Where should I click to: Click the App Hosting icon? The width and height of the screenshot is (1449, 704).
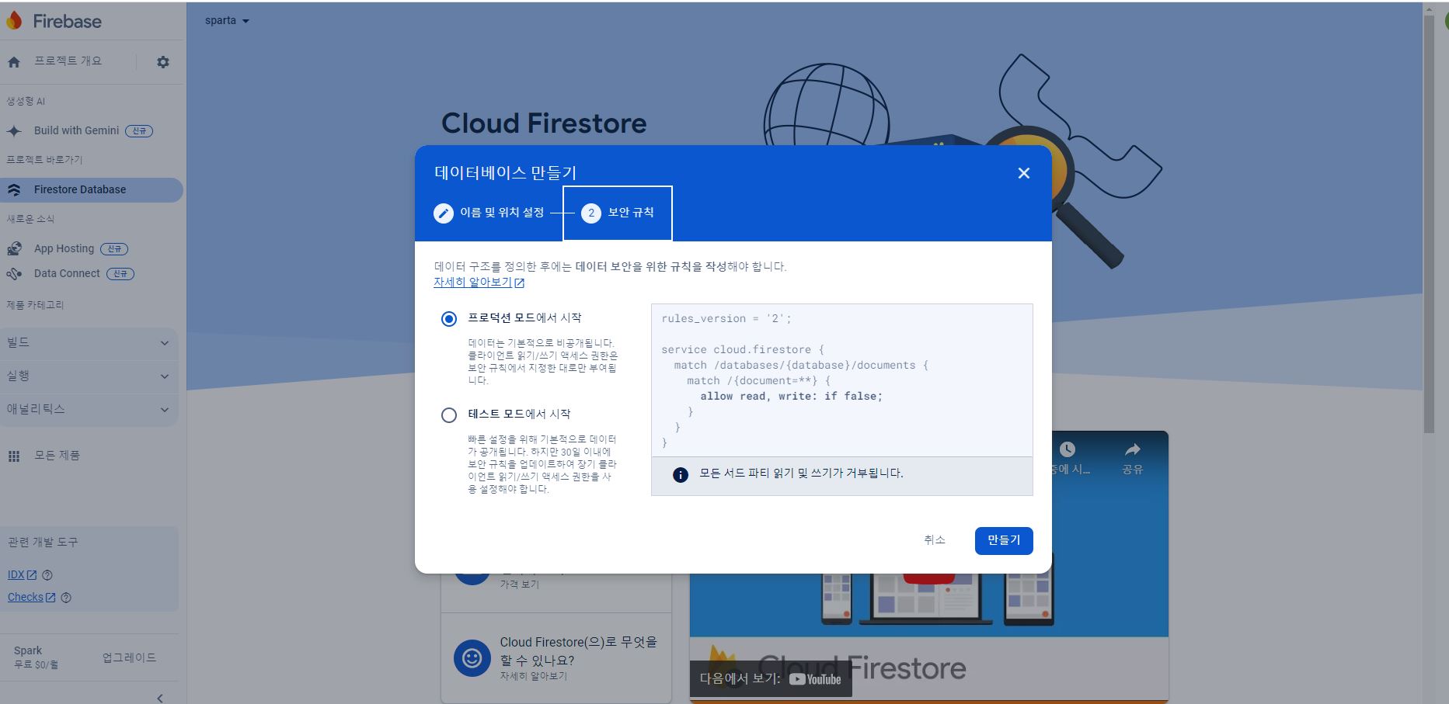click(x=14, y=249)
